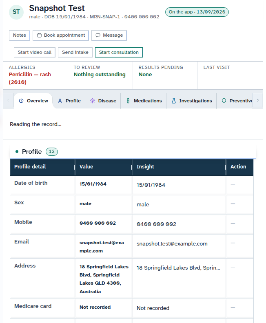The image size is (266, 323).
Task: Click Book appointment button
Action: tap(61, 35)
